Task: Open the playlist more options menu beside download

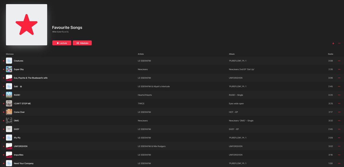Action: [x=339, y=43]
